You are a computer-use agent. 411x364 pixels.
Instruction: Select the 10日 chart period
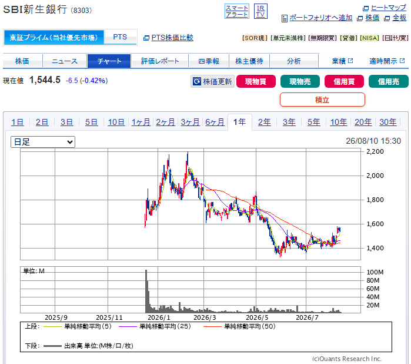(x=116, y=122)
